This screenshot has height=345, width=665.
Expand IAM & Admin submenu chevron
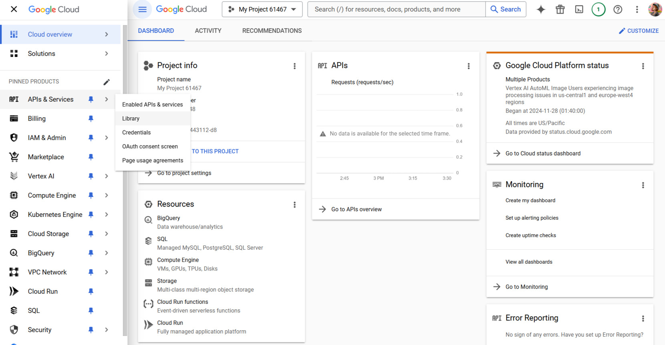point(107,138)
